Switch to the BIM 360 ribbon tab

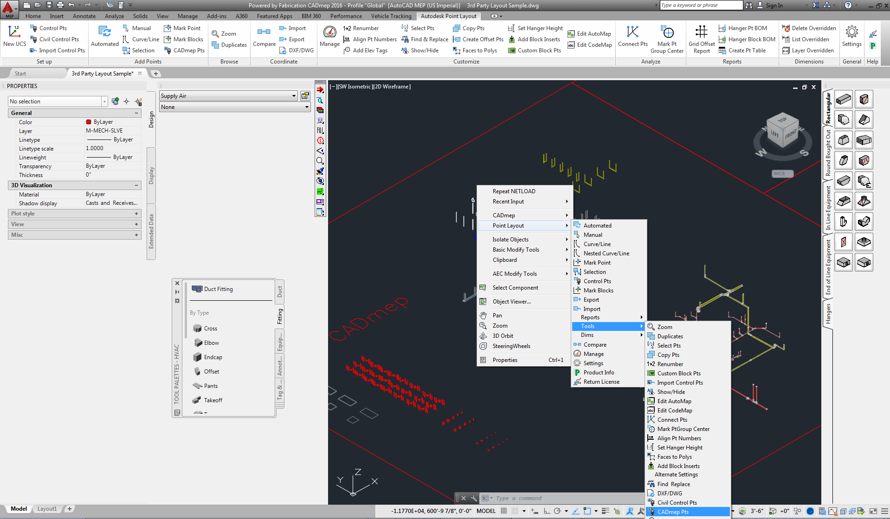pos(310,16)
